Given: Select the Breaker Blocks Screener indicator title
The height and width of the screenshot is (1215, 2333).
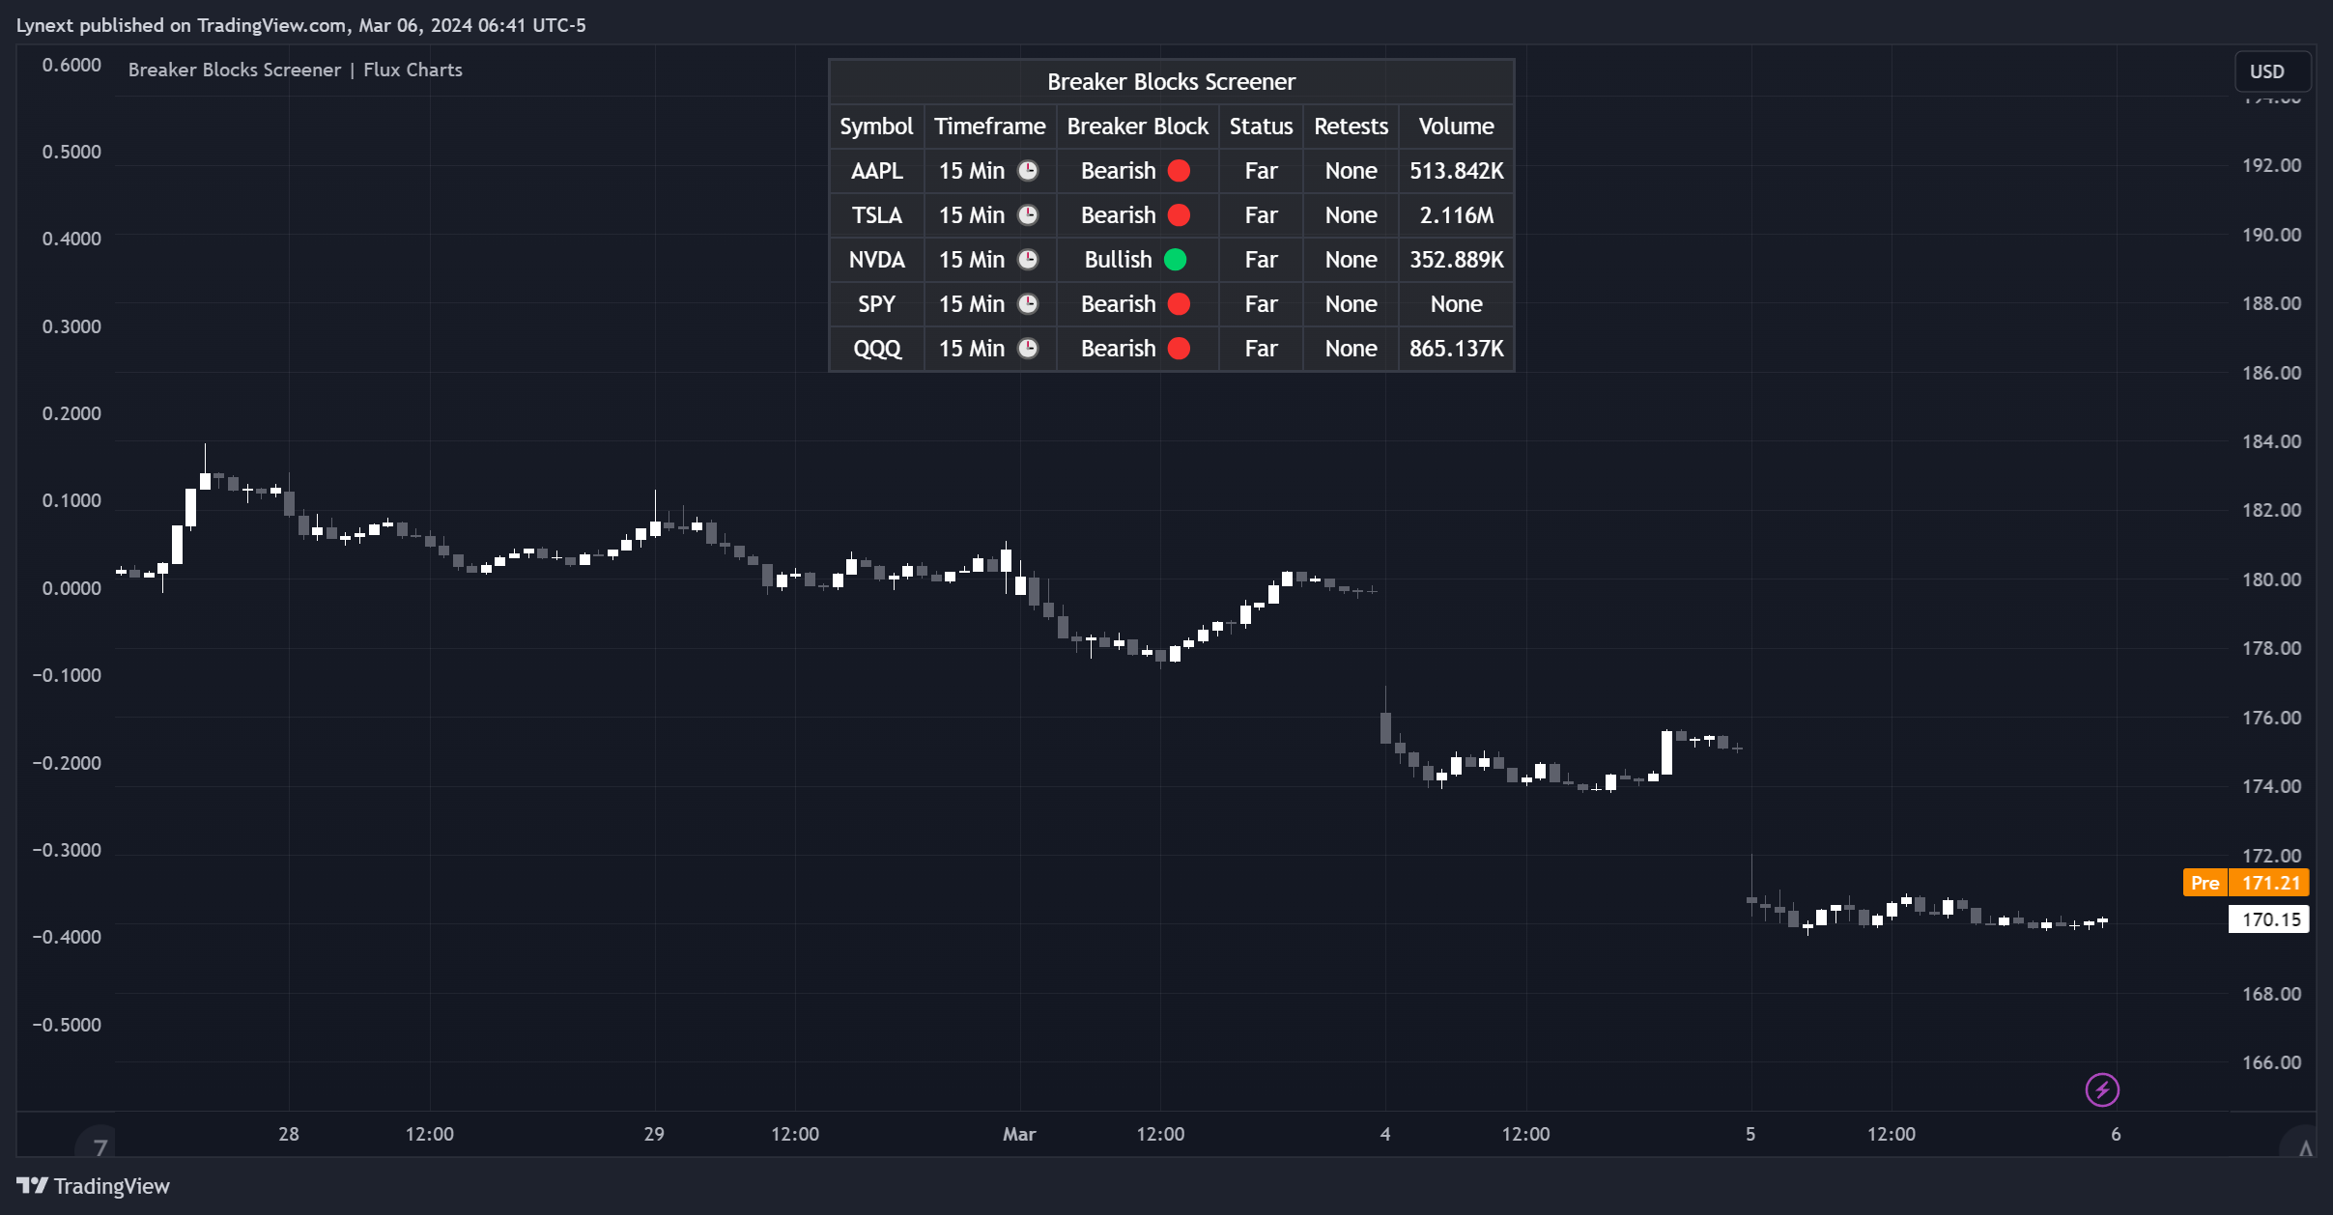Looking at the screenshot, I should coord(295,70).
